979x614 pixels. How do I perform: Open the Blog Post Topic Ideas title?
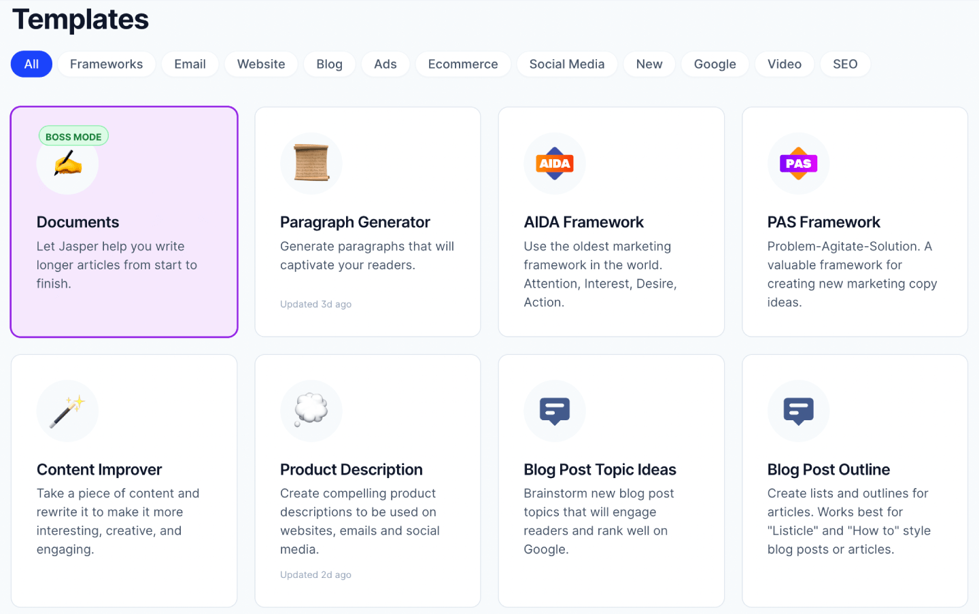click(600, 470)
